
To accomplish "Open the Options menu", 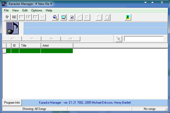I will 37,11.
